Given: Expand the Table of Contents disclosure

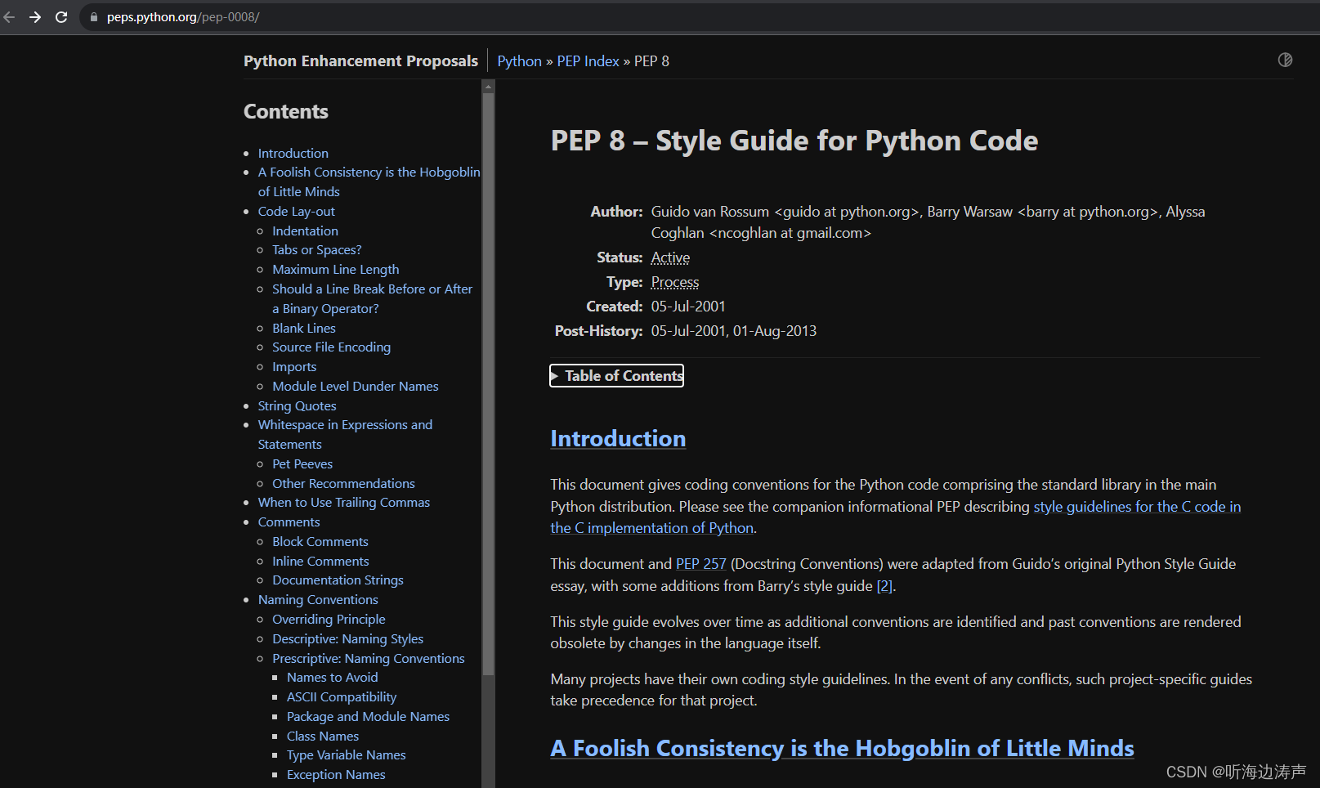Looking at the screenshot, I should tap(617, 376).
